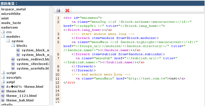This screenshot has width=205, height=106.
Task: Open theme_1121.html file
Action: (x=21, y=96)
